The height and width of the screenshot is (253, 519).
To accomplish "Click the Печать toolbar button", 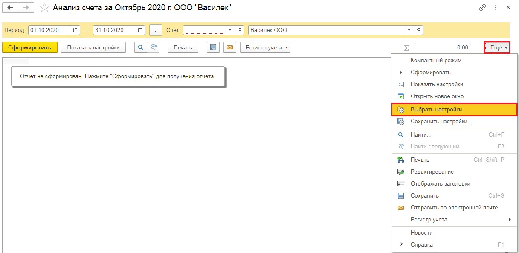I will [183, 48].
